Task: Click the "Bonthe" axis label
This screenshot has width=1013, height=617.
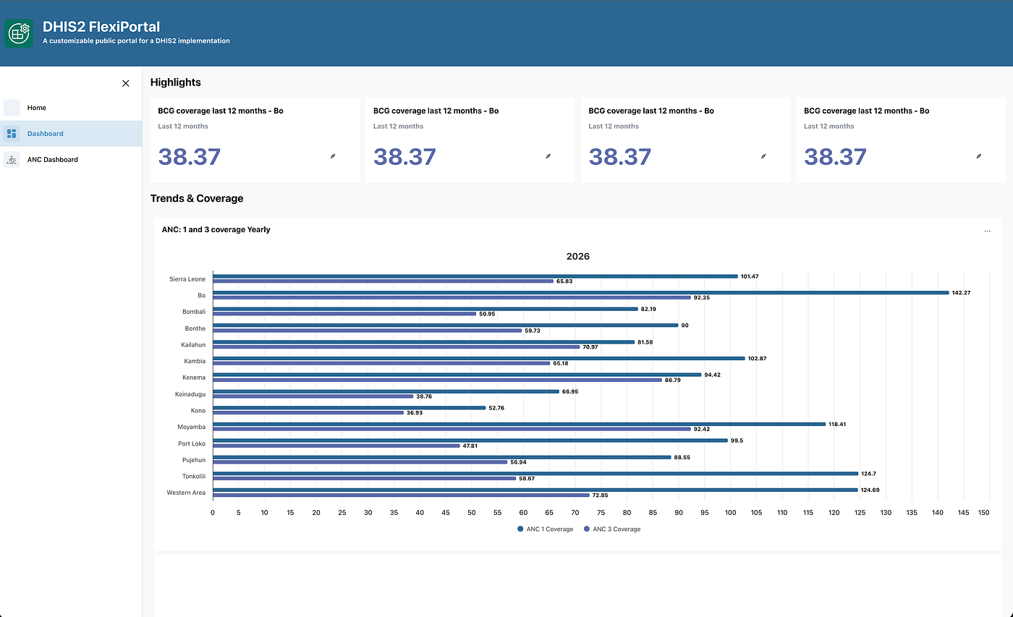Action: [195, 328]
